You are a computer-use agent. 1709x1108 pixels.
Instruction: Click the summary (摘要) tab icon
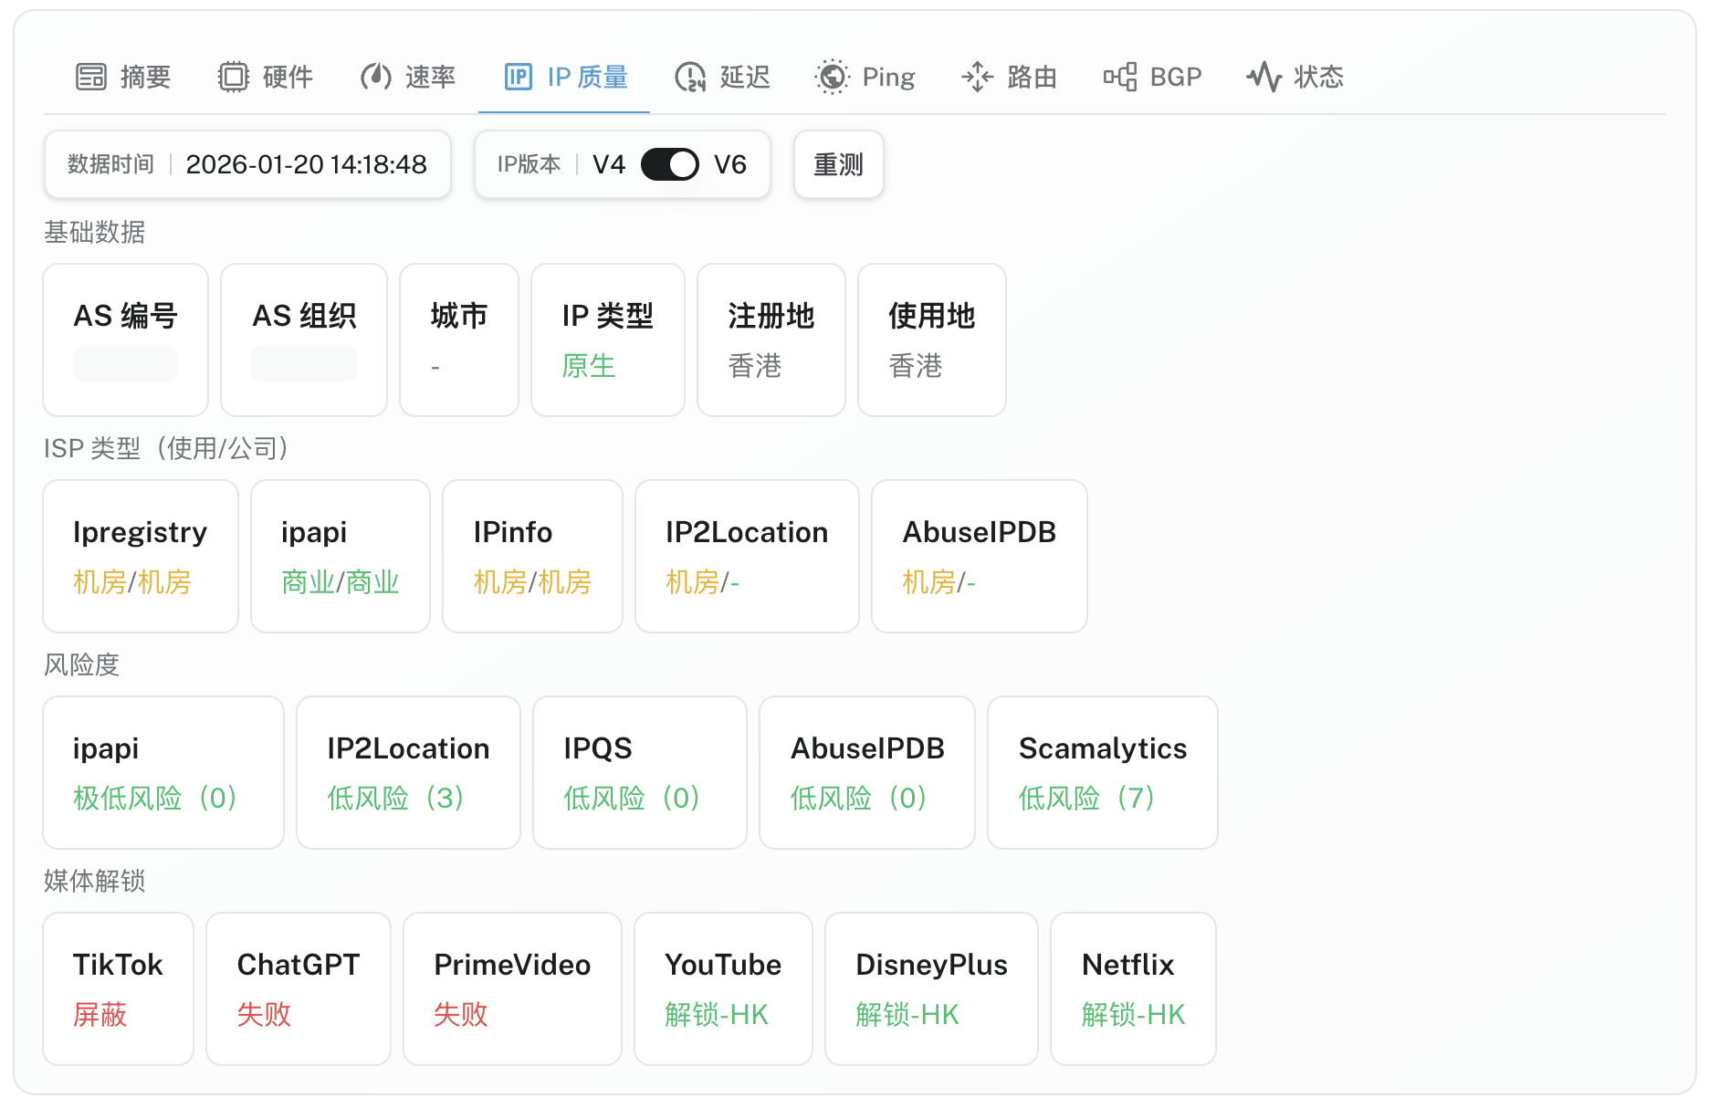pyautogui.click(x=91, y=77)
